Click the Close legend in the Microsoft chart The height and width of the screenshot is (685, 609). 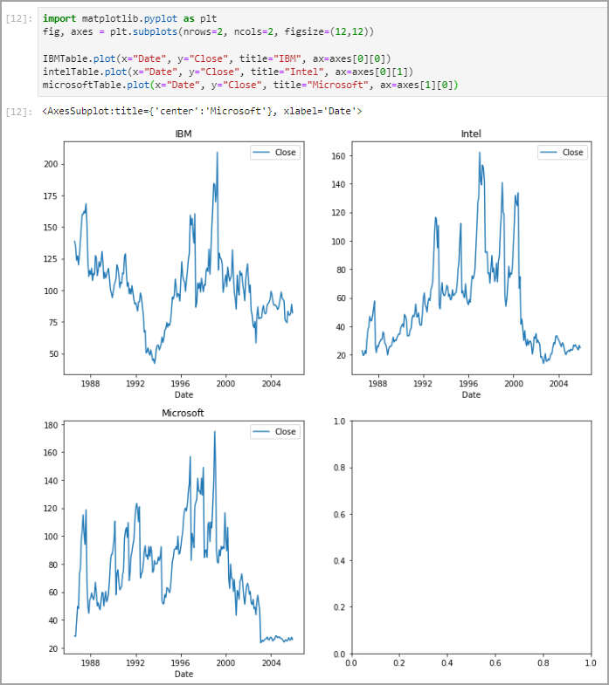[x=275, y=432]
